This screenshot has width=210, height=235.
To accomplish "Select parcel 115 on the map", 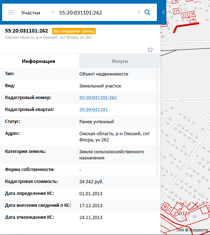I will 176,11.
